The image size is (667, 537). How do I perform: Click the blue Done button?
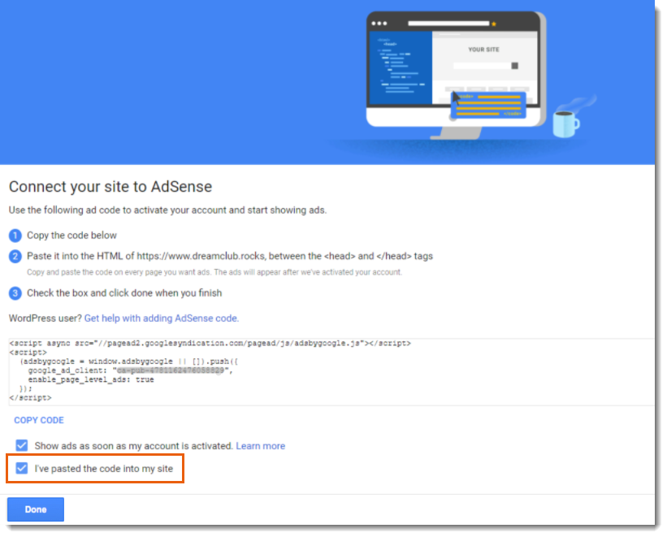click(36, 509)
